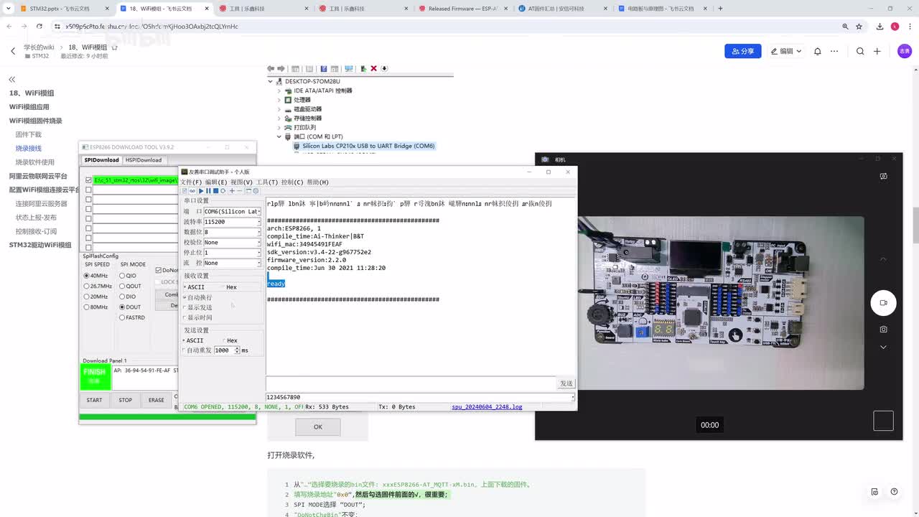Open 视图(V) menu in serial tool

pyautogui.click(x=242, y=182)
